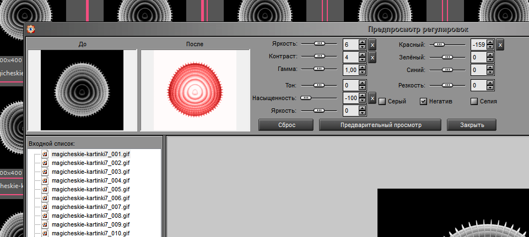Click the Красный slider handle
Image resolution: width=529 pixels, height=237 pixels.
click(x=440, y=45)
